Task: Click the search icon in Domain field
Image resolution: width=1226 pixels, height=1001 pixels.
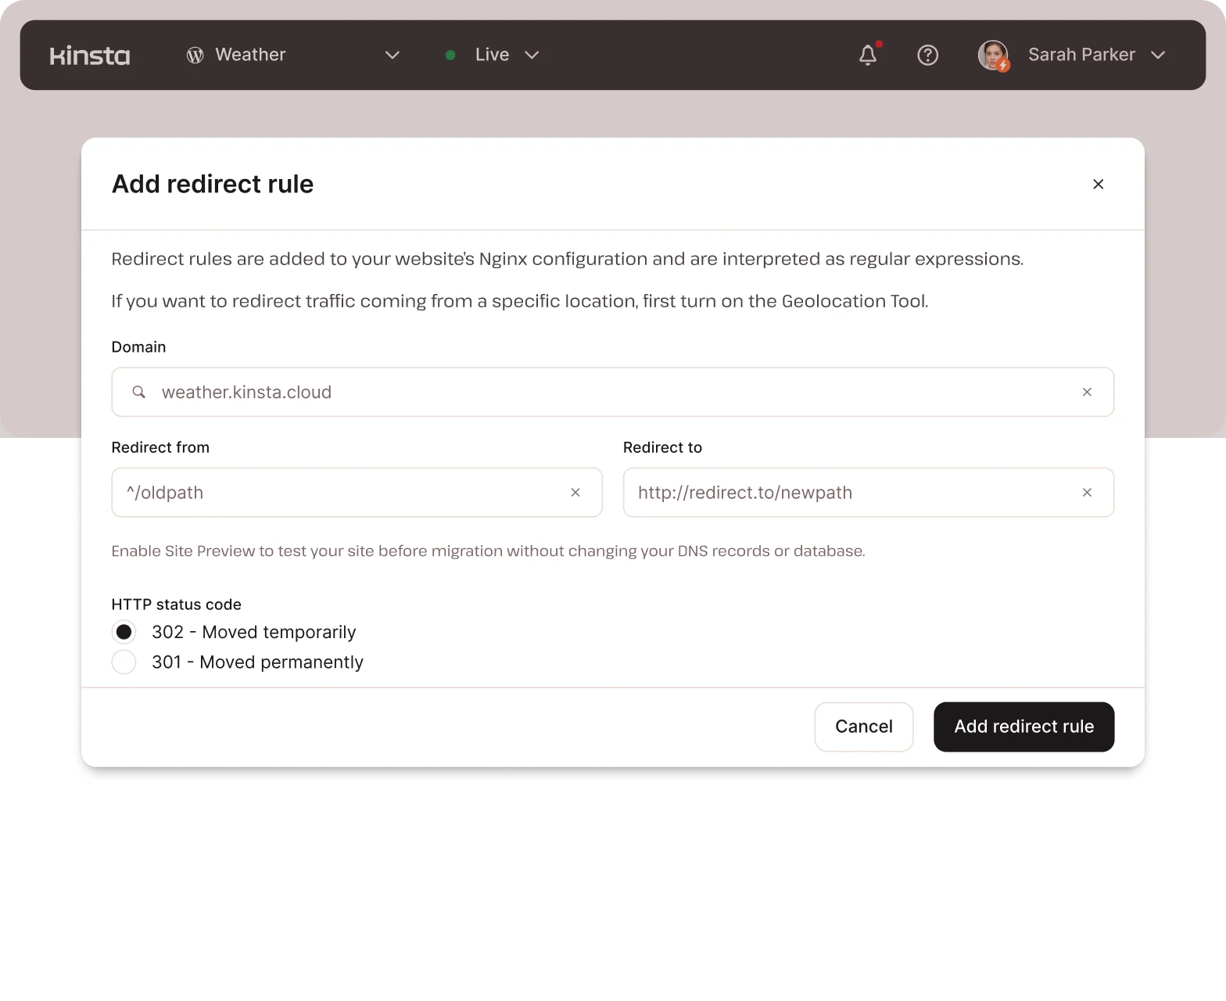Action: tap(138, 392)
